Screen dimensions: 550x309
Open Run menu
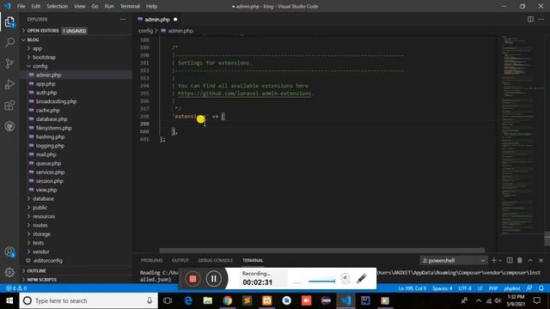click(109, 6)
